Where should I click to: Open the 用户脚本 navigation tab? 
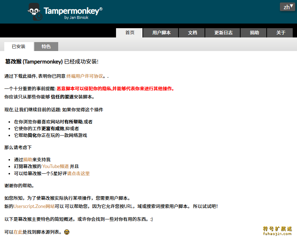click(161, 33)
